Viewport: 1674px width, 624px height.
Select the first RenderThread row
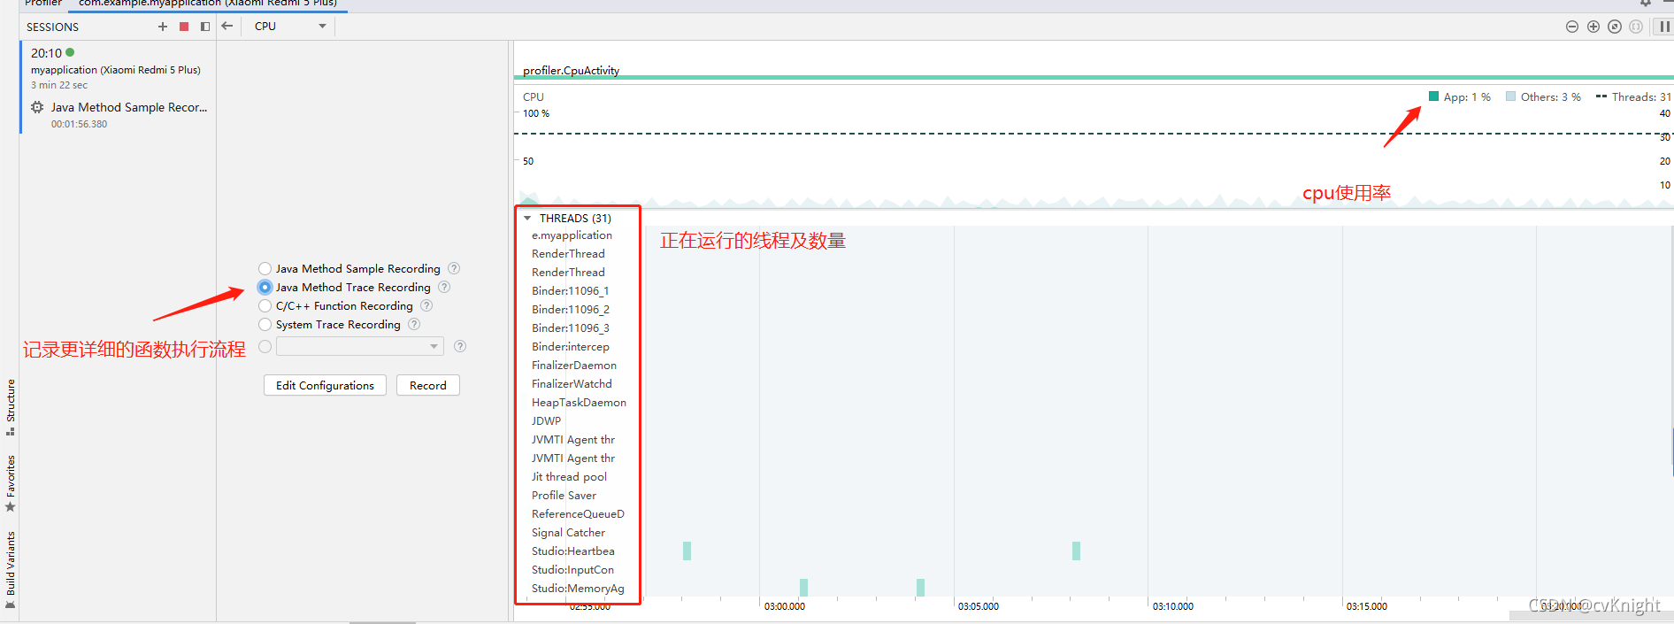(x=568, y=254)
